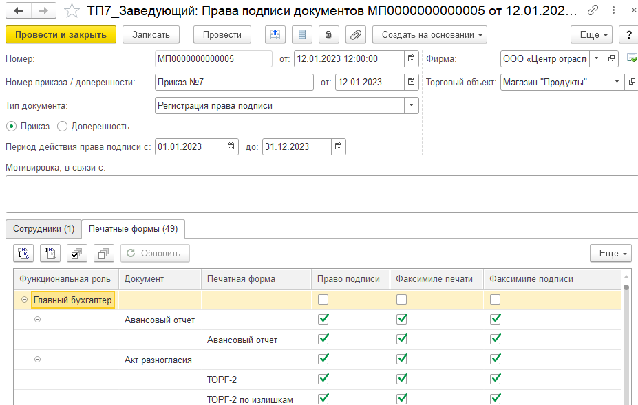Select the Доверенность radio button
The image size is (638, 405).
(x=63, y=126)
